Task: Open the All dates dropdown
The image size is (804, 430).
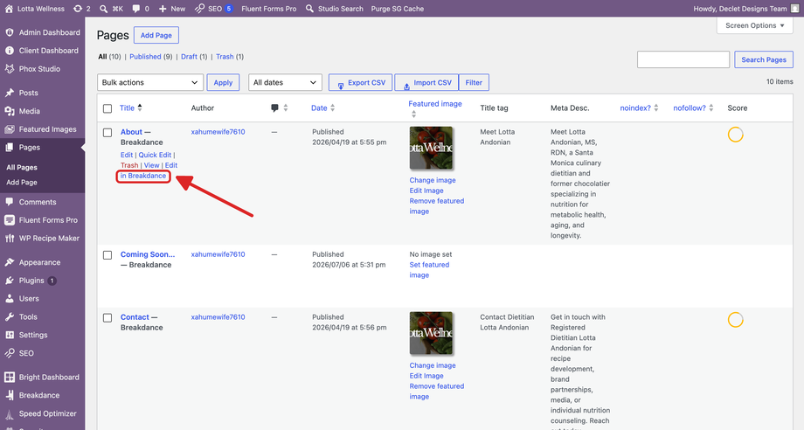Action: (285, 82)
